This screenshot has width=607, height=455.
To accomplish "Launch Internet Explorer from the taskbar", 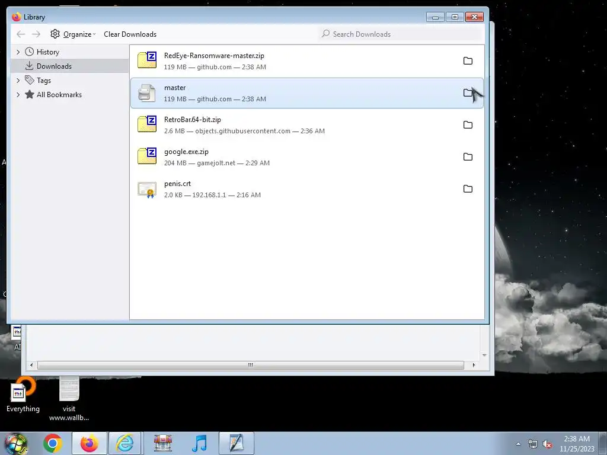I will tap(125, 443).
